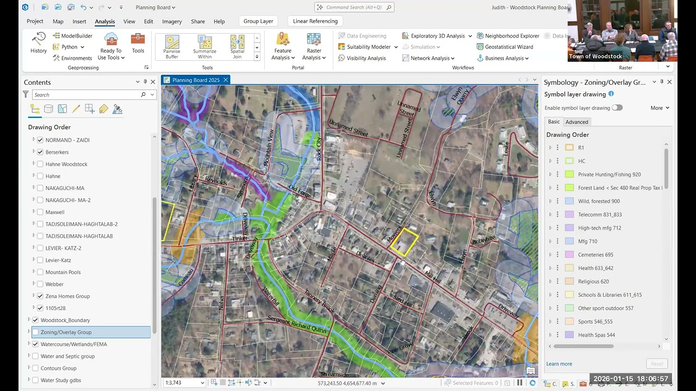Open the Group Layer contextual tab
The height and width of the screenshot is (391, 696).
(258, 21)
